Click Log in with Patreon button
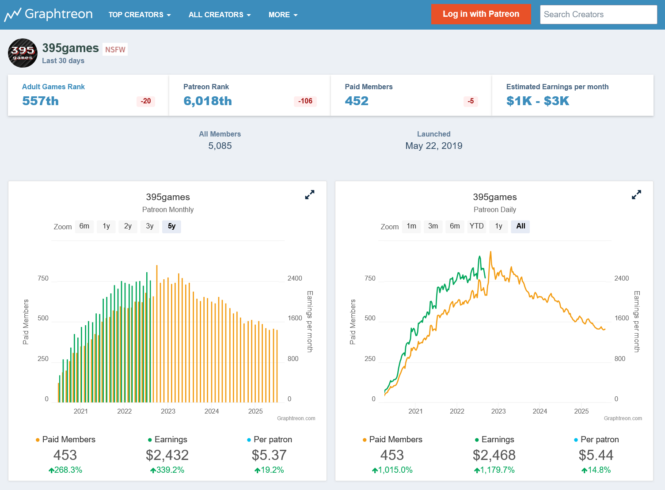665x490 pixels. (x=481, y=14)
